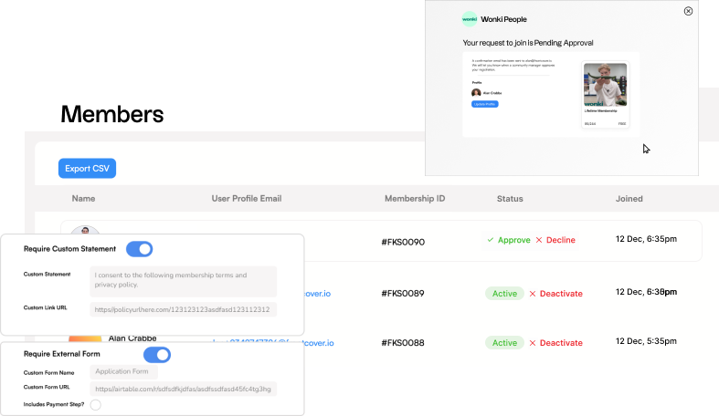Screen dimensions: 719x416
Task: Click the Wonki People logo icon
Action: coord(469,19)
